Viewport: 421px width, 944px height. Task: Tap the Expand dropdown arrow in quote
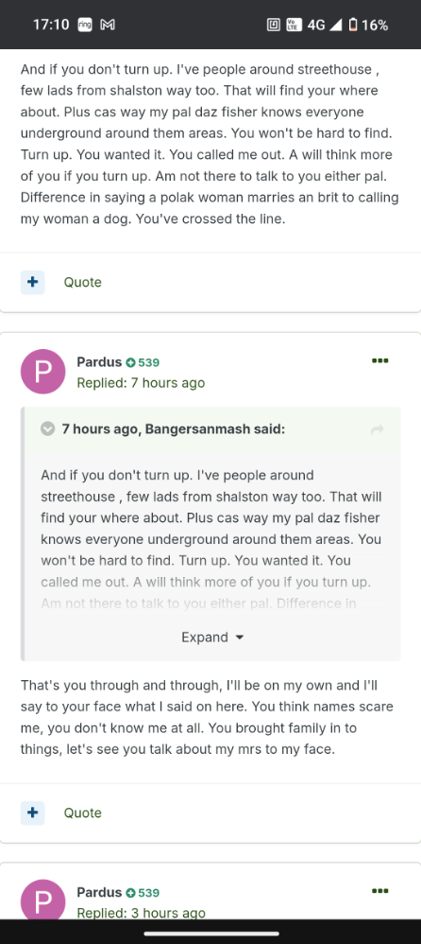(240, 638)
